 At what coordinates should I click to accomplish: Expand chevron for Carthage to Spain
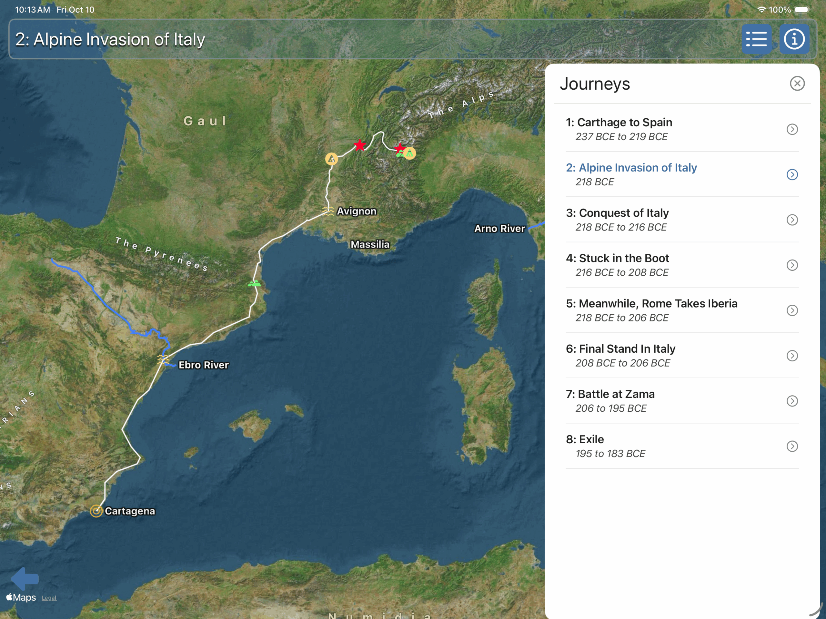tap(792, 129)
